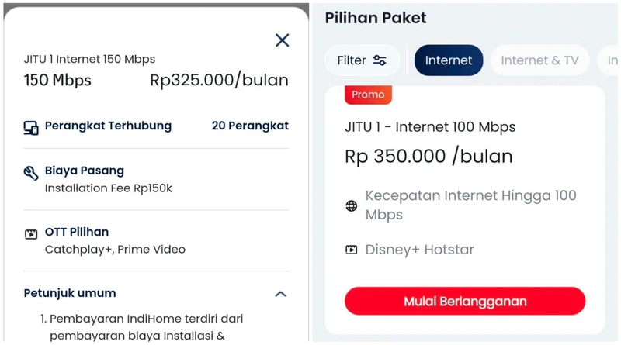This screenshot has height=345, width=621.
Task: Switch to the Internet & TV tab
Action: point(539,60)
